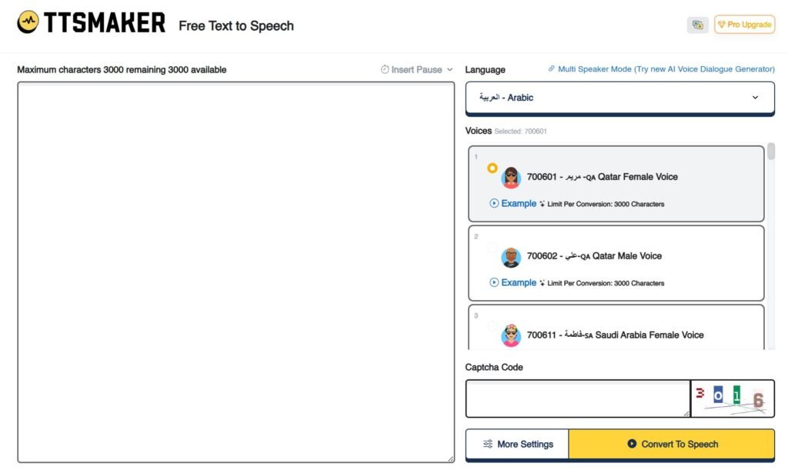
Task: Click the TTSMaker logo icon
Action: [x=28, y=22]
